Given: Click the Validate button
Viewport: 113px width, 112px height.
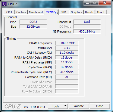Looking at the screenshot, I should (79, 106).
